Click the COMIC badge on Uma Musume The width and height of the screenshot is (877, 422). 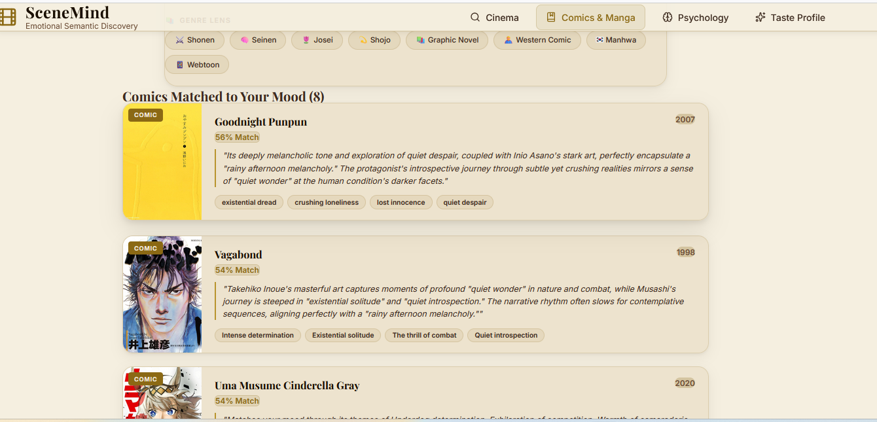pos(145,379)
